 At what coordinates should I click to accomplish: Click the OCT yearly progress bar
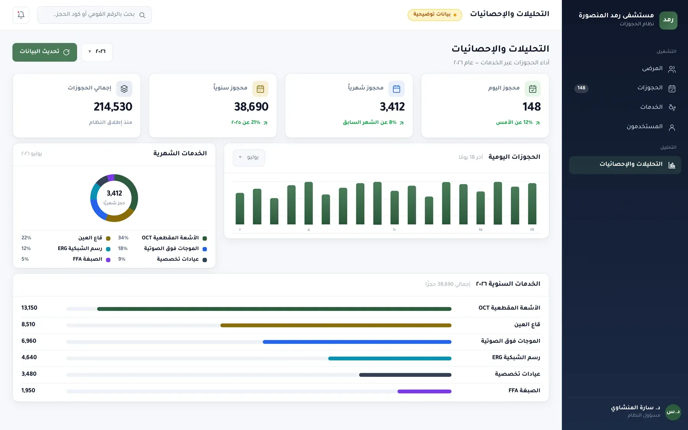(259, 309)
